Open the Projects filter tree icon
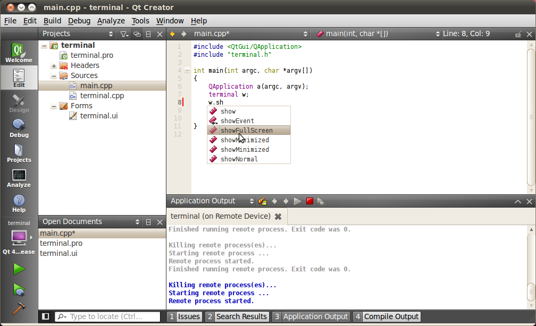536x326 pixels. pyautogui.click(x=124, y=34)
